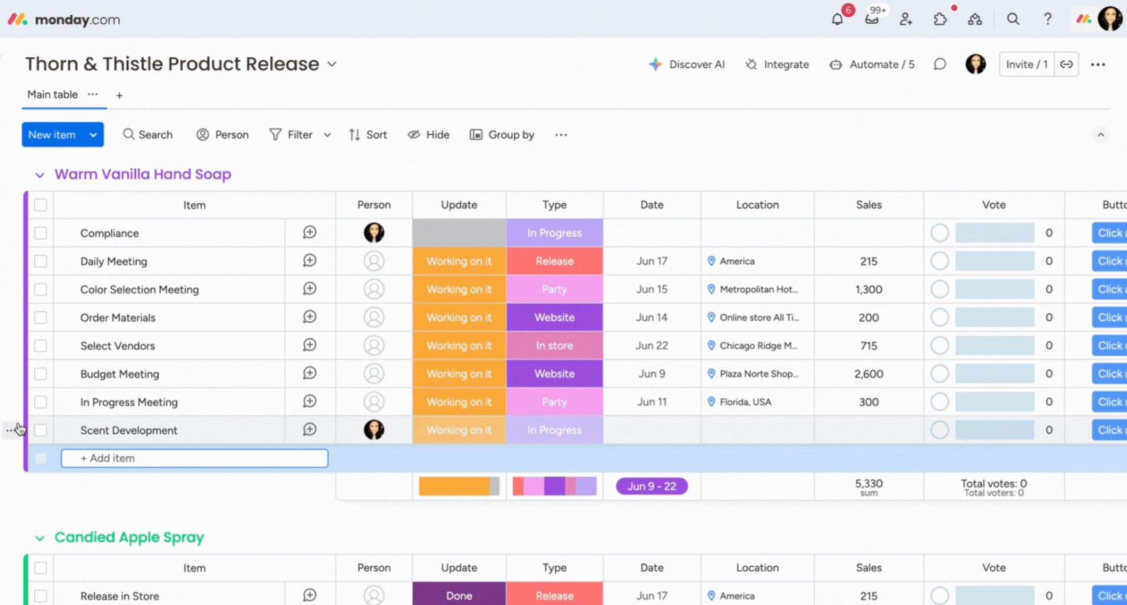Open Type status for Daily Meeting
The image size is (1127, 605).
click(x=555, y=261)
